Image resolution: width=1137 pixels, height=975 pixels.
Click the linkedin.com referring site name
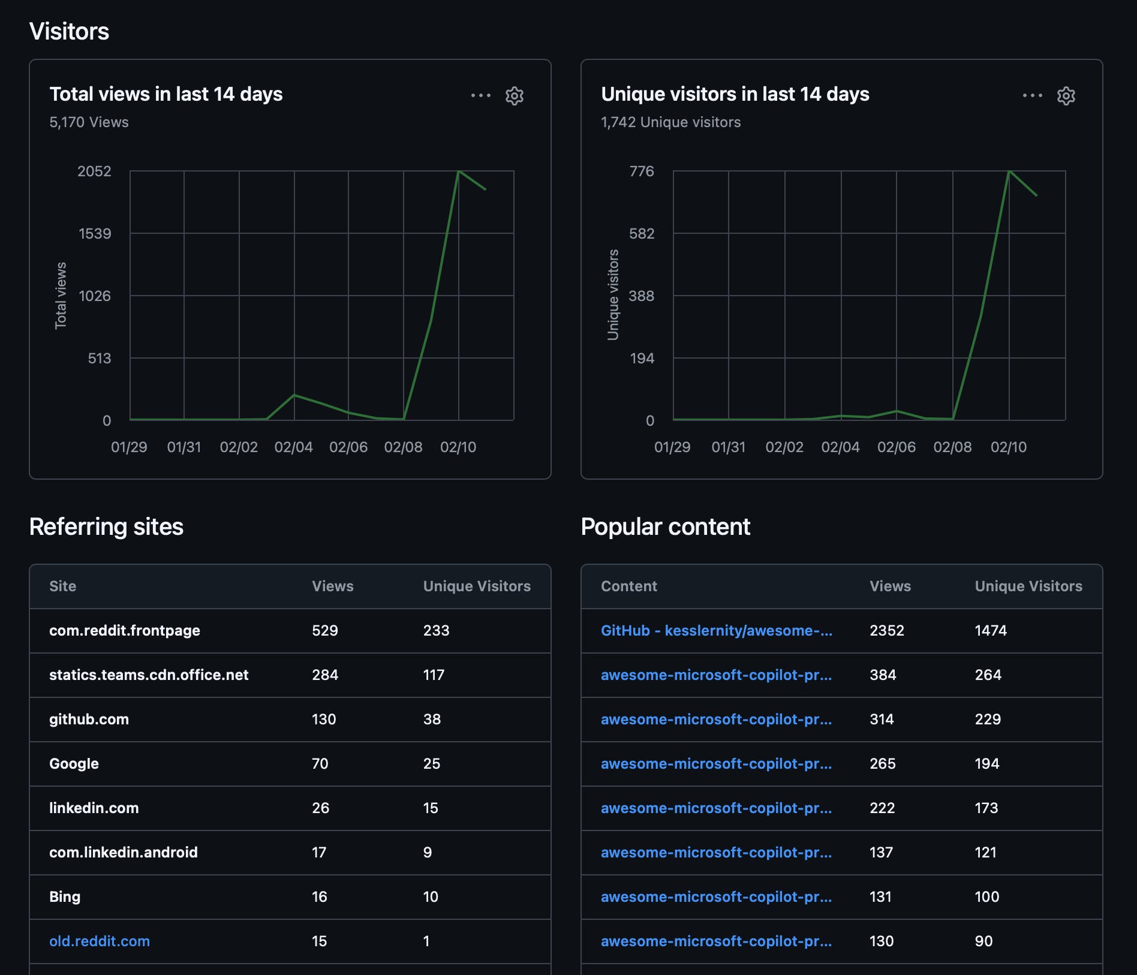click(94, 808)
